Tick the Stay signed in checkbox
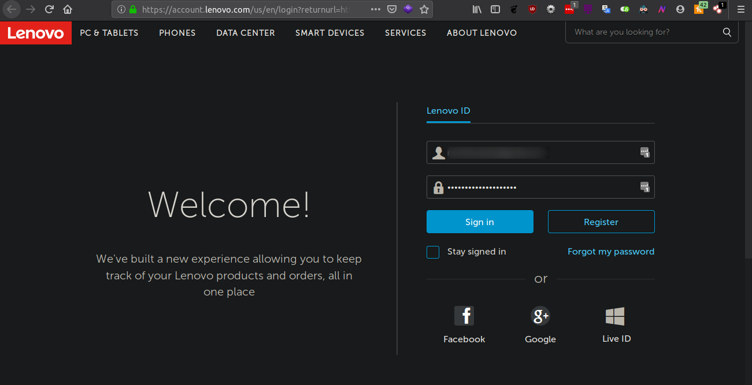The height and width of the screenshot is (385, 752). click(x=433, y=252)
